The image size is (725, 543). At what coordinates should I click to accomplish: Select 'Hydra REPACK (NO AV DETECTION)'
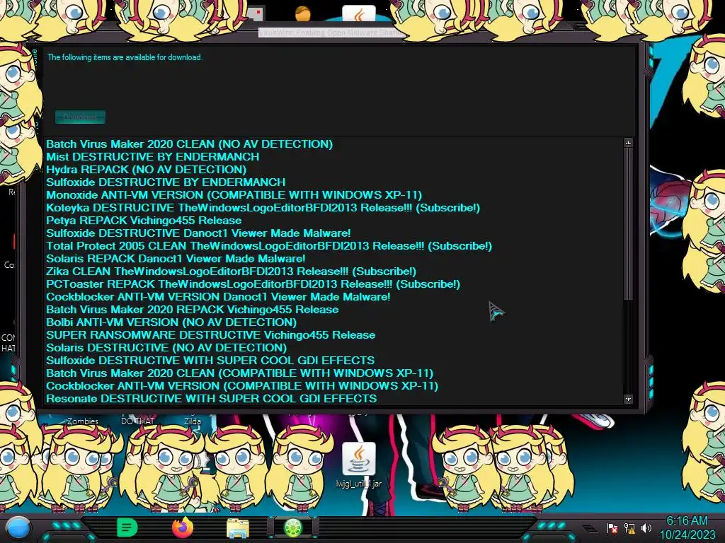click(x=146, y=170)
